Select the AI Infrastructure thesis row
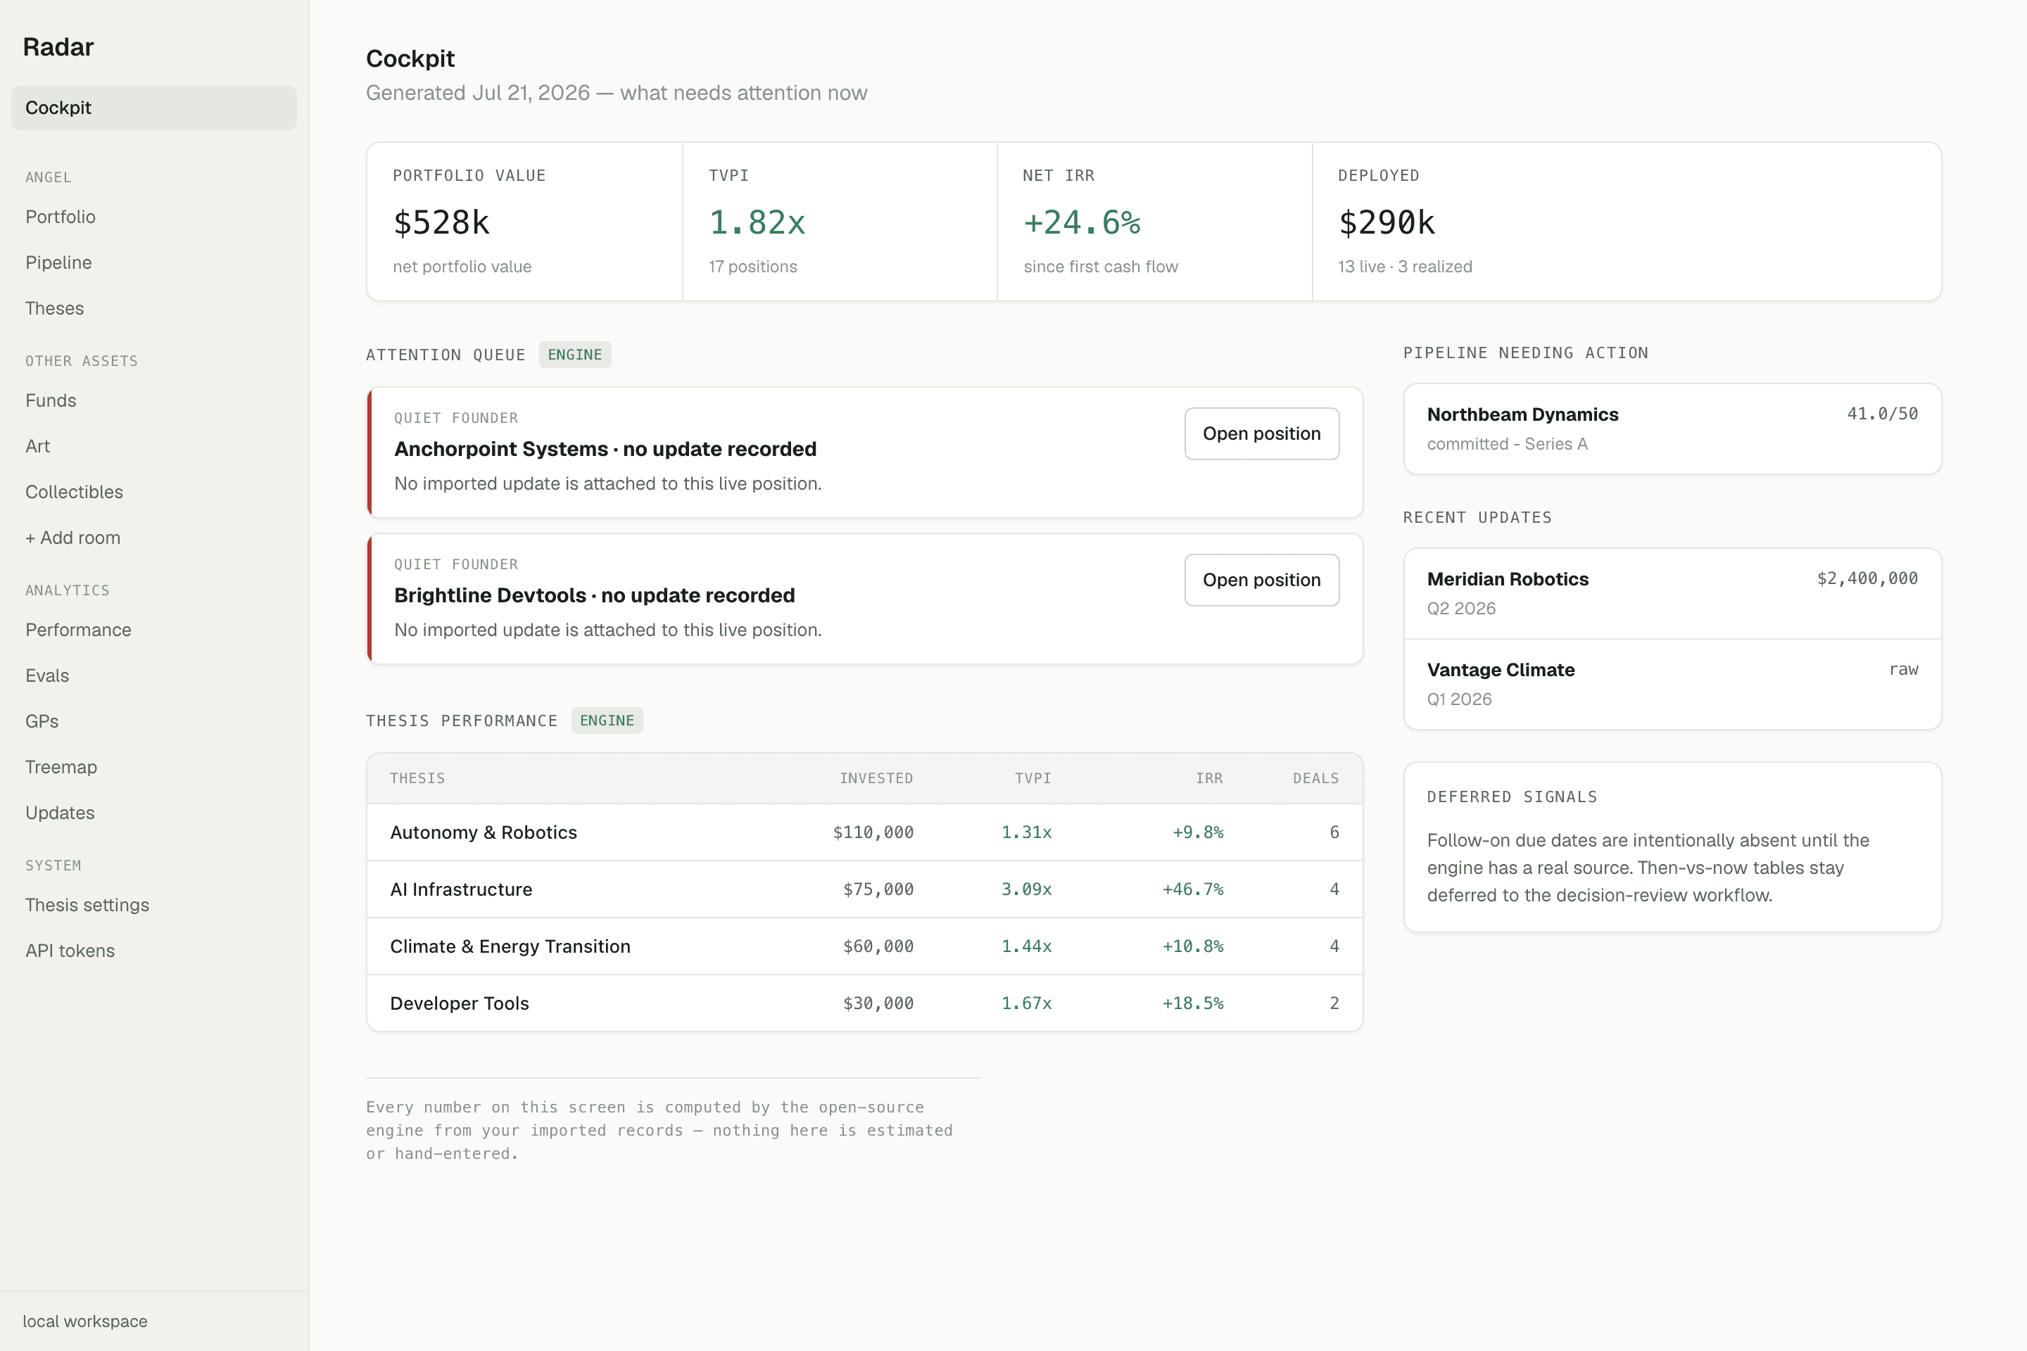Screen dimensions: 2027x1351 tap(864, 889)
